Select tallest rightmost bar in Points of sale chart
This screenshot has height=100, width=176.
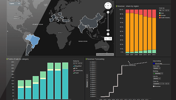65,81
